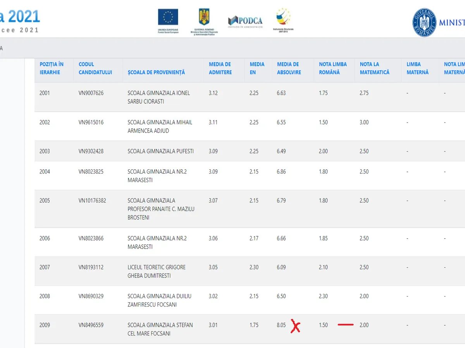Select candidate code VN9007626
465x348 pixels.
[91, 93]
